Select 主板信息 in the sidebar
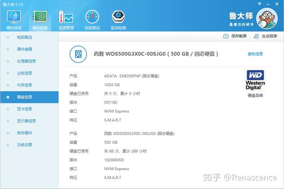The height and width of the screenshot is (189, 284). coord(29,73)
